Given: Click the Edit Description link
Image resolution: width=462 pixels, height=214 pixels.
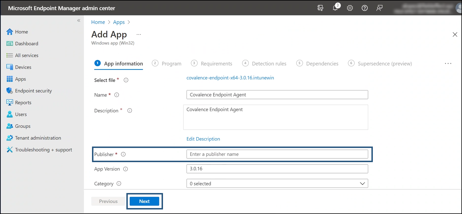Looking at the screenshot, I should pos(203,139).
